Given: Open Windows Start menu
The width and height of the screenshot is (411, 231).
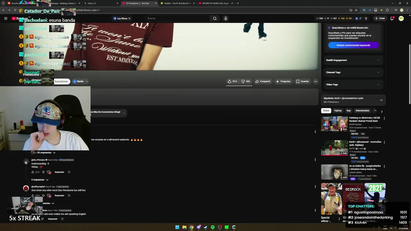Looking at the screenshot, I should [177, 227].
